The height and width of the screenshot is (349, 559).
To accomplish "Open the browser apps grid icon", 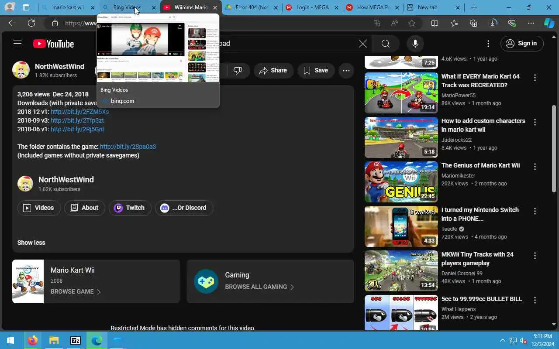I will click(x=377, y=23).
